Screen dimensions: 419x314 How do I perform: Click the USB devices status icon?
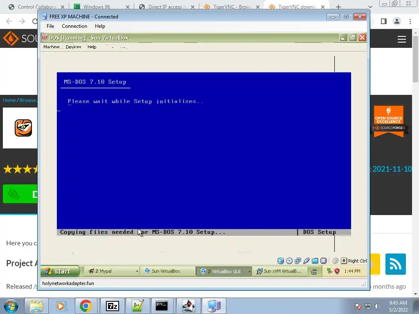(306, 260)
